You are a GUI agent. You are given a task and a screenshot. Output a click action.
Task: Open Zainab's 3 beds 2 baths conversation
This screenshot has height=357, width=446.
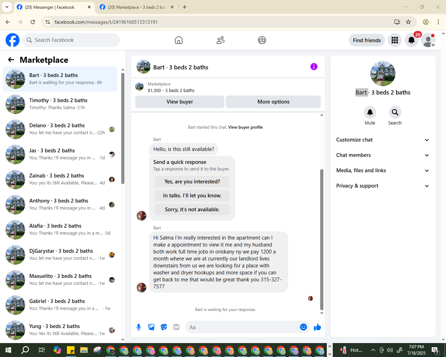pos(60,180)
